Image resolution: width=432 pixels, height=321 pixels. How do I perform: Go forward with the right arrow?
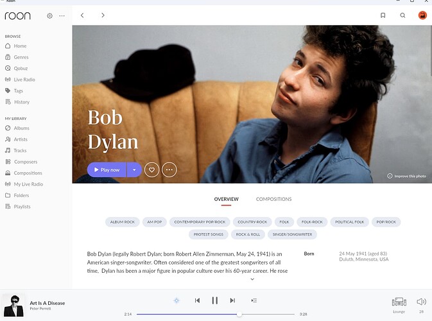(103, 15)
